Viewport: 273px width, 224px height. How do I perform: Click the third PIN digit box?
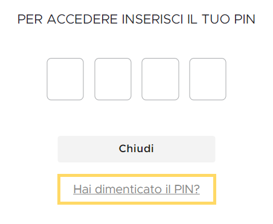160,79
